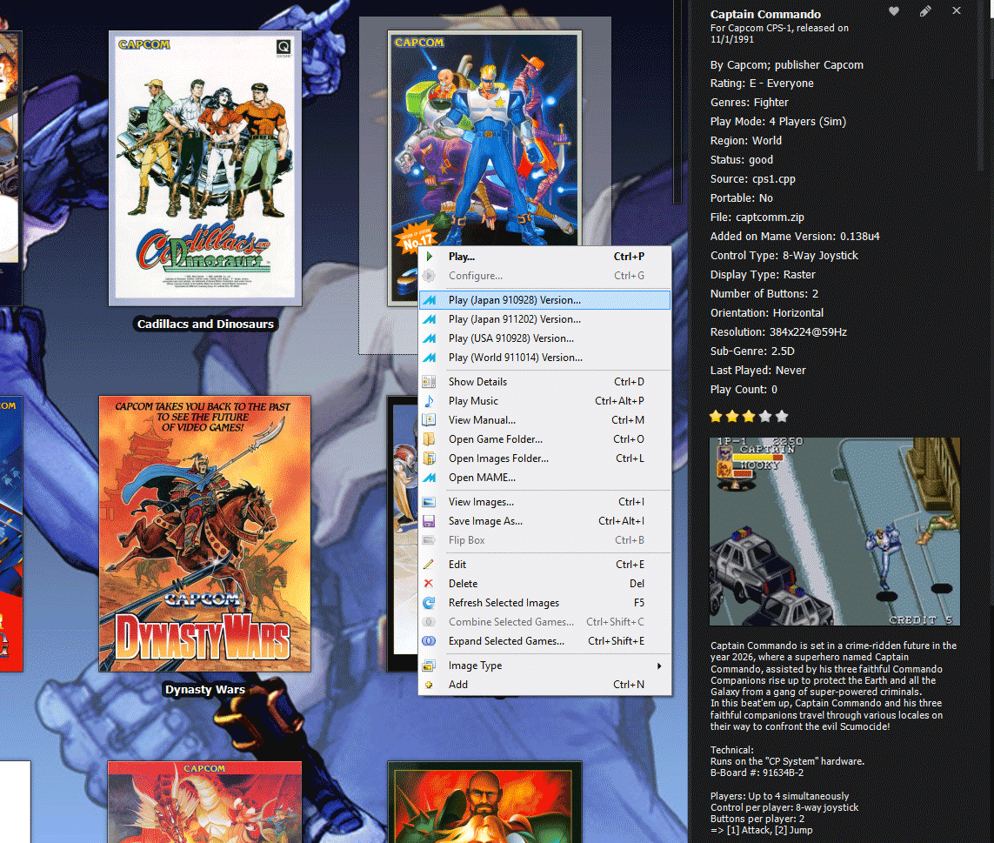
Task: Select Play Music menu entry
Action: pyautogui.click(x=544, y=401)
